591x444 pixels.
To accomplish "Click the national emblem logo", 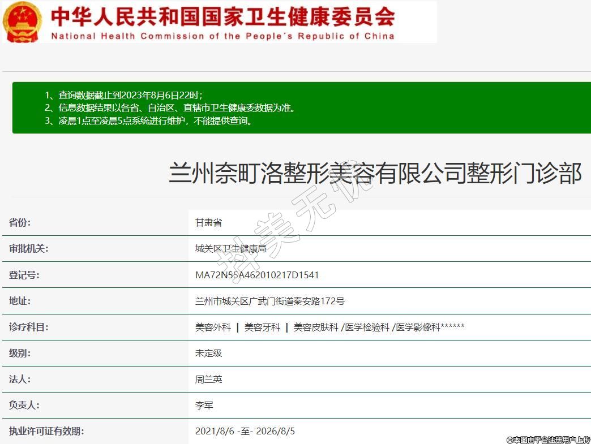I will pos(23,21).
